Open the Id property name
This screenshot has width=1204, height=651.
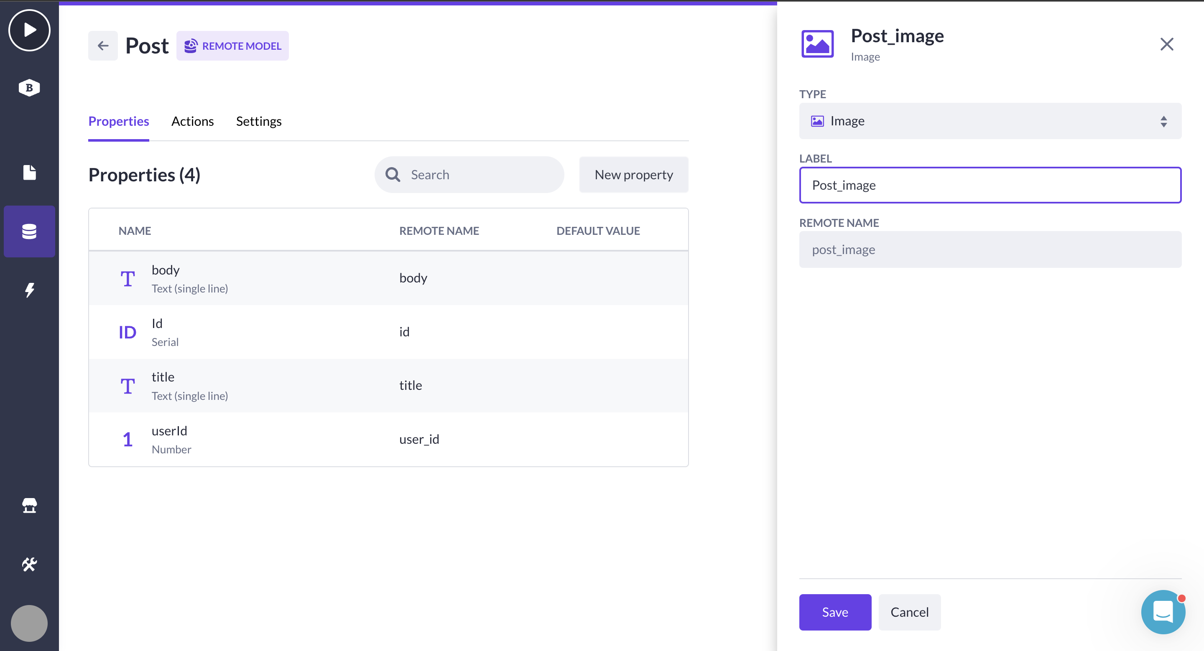click(157, 323)
